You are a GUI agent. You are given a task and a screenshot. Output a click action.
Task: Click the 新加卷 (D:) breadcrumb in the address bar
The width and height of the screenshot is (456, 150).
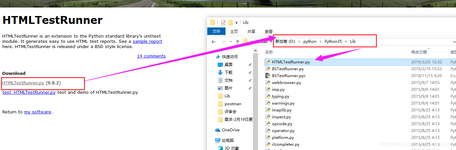tap(285, 42)
